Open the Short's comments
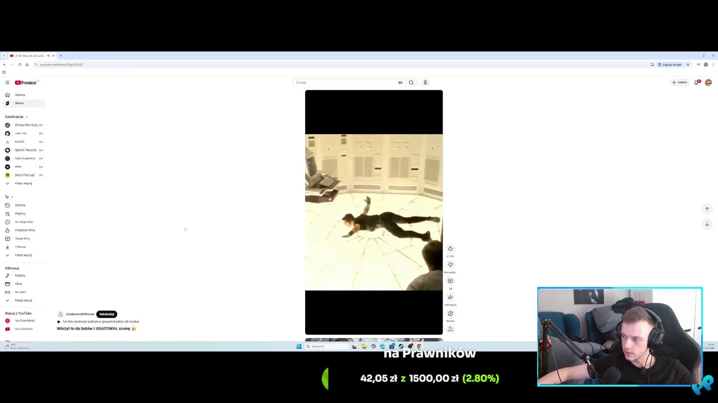Image resolution: width=718 pixels, height=403 pixels. [x=450, y=281]
